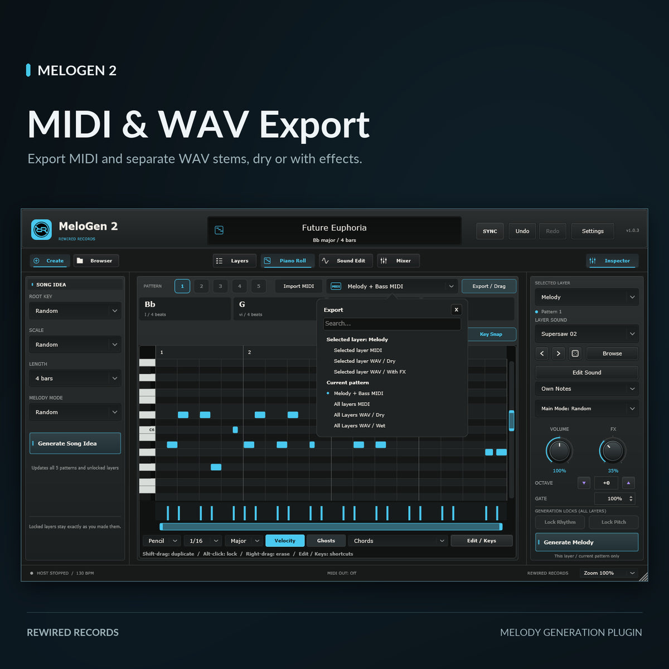Open the Scale dropdown
The height and width of the screenshot is (669, 669).
[75, 345]
